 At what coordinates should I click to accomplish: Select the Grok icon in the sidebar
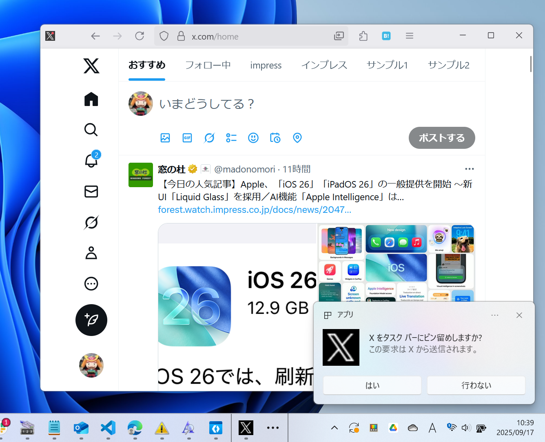click(x=91, y=223)
